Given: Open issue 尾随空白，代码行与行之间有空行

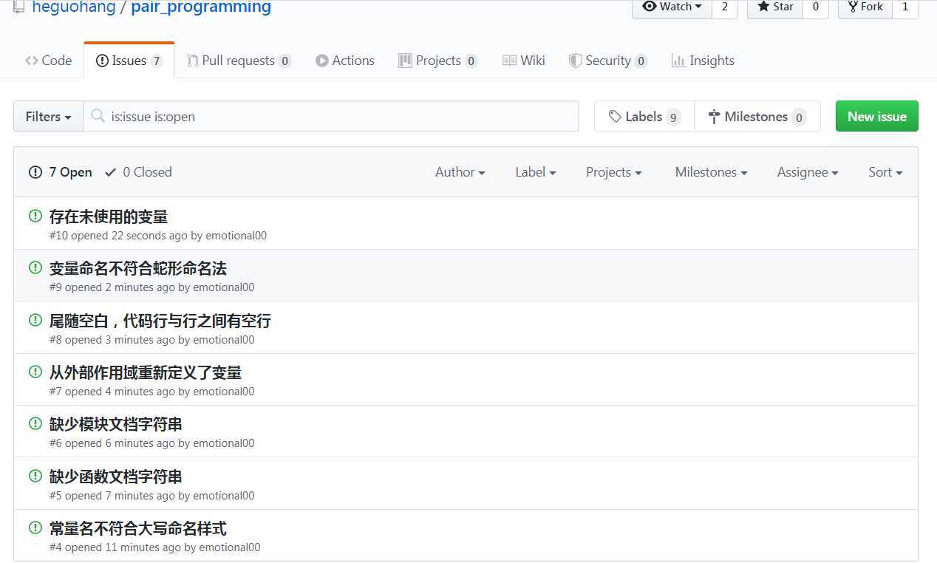Looking at the screenshot, I should coord(160,321).
